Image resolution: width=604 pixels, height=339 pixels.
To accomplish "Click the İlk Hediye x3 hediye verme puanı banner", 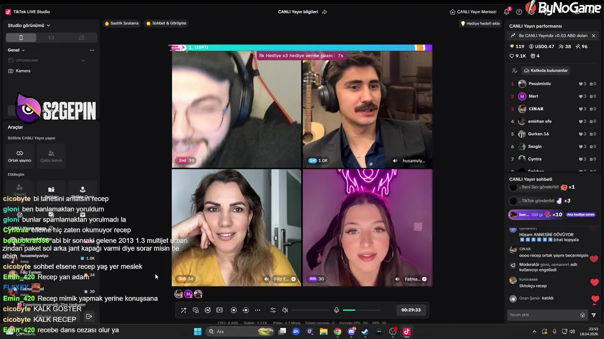I will coord(301,56).
